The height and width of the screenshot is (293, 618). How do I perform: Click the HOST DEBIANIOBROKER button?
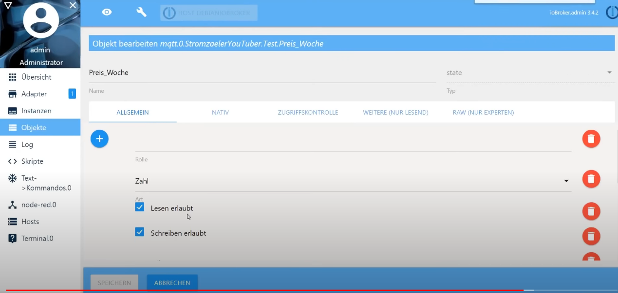point(209,13)
